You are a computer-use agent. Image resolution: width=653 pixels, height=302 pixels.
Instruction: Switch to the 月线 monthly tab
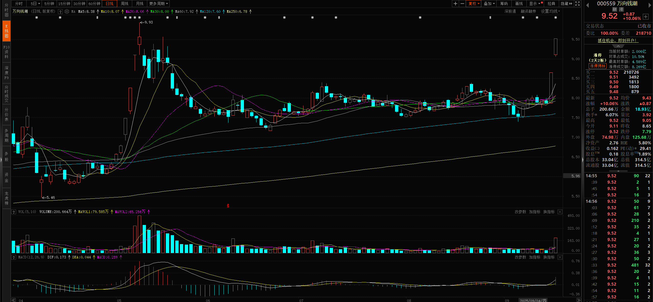[x=140, y=4]
